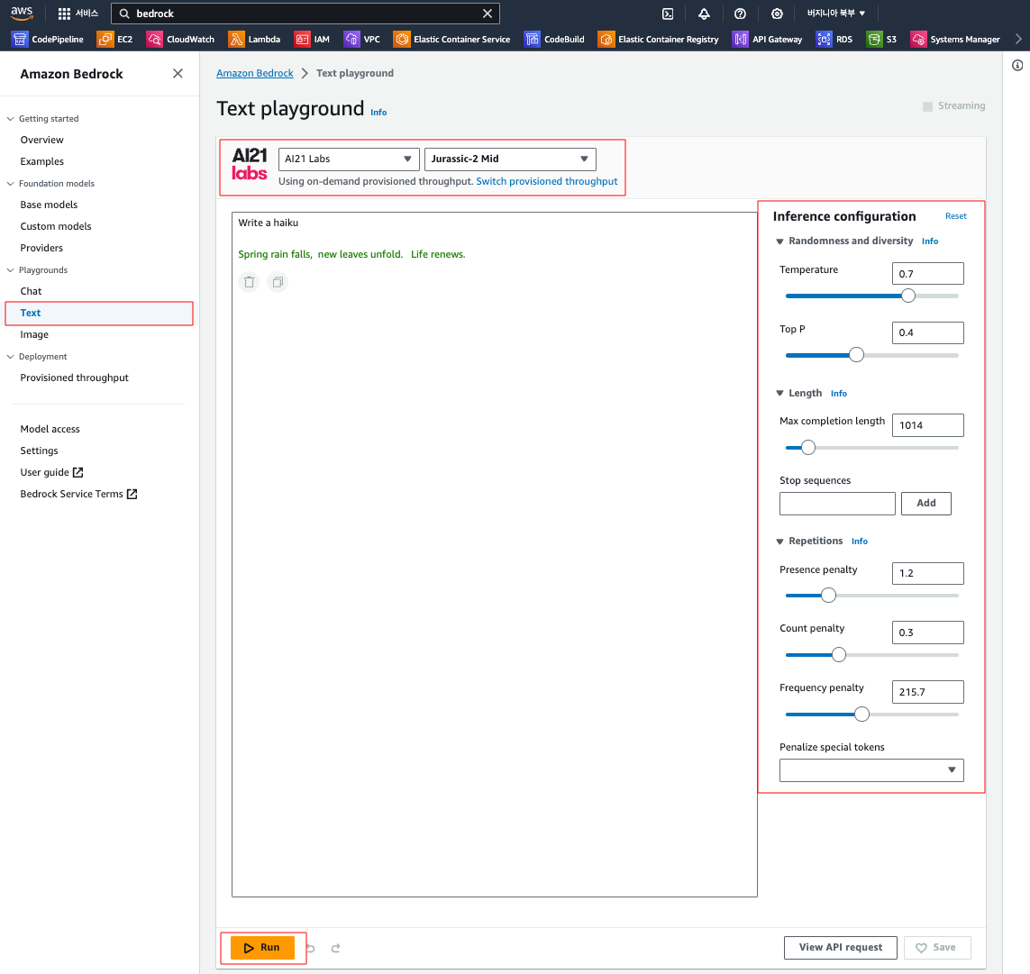1030x974 pixels.
Task: Open the info panel icon at right edge
Action: click(1017, 65)
